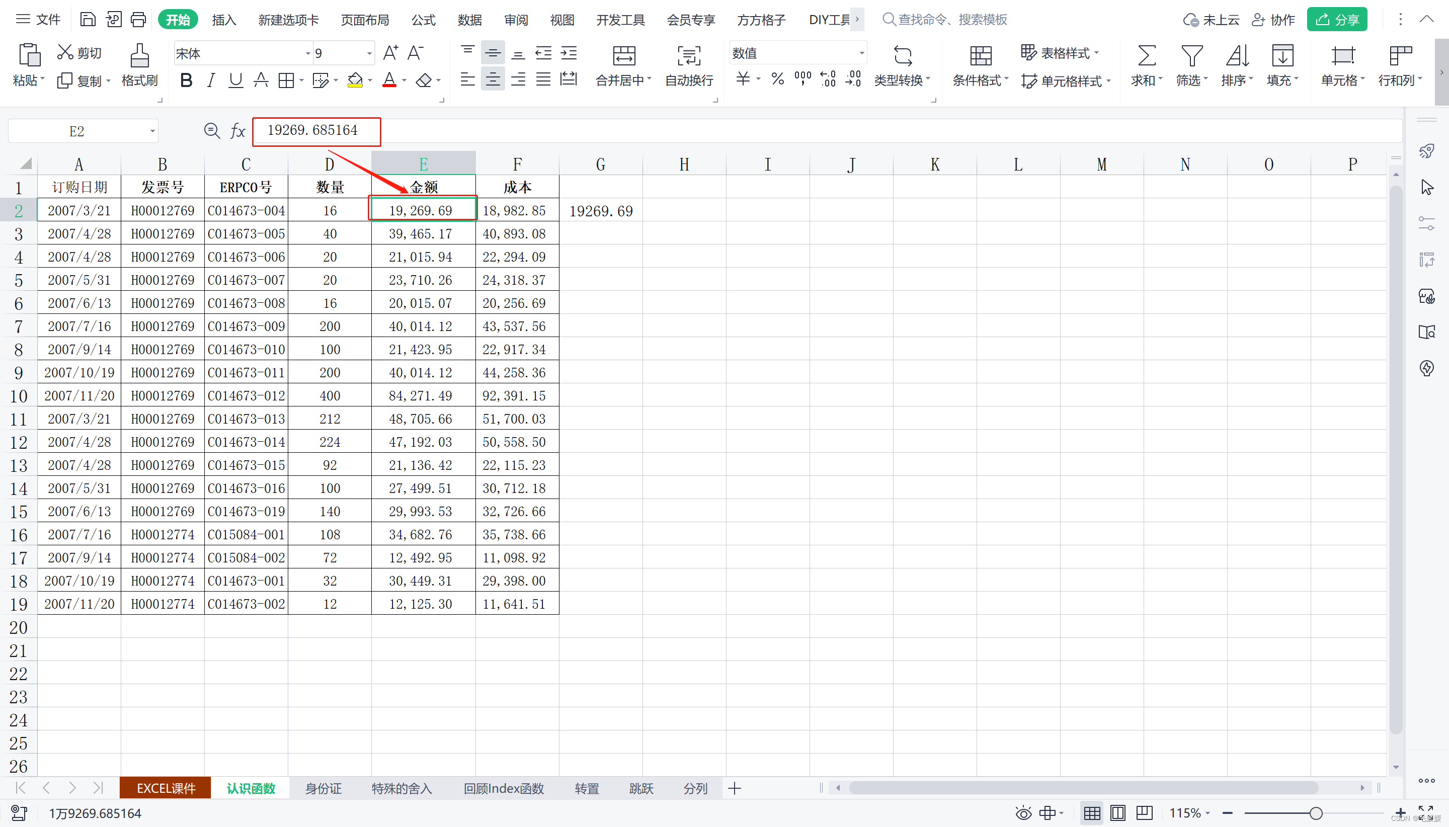
Task: Toggle bold formatting
Action: (x=186, y=80)
